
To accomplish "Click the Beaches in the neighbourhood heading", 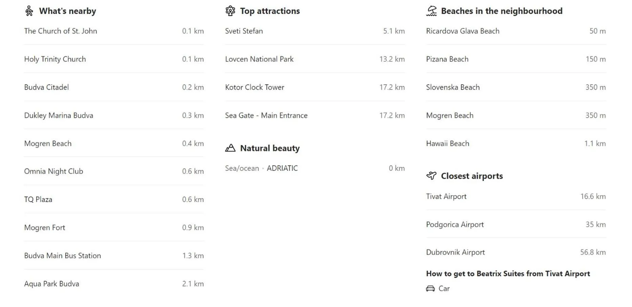I will click(501, 11).
